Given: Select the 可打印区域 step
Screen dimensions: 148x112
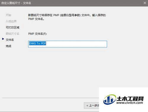Looking at the screenshot, I should coord(12,28).
